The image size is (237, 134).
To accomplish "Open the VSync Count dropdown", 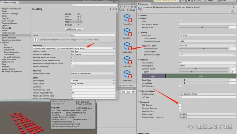I will coord(93,84).
